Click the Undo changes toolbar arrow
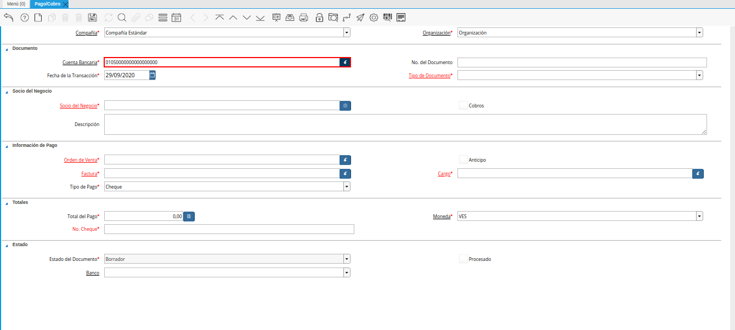The image size is (735, 330). [x=8, y=18]
